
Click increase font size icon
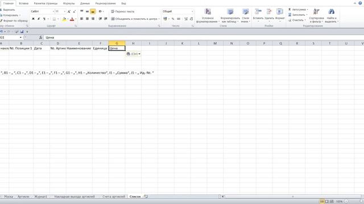[69, 11]
